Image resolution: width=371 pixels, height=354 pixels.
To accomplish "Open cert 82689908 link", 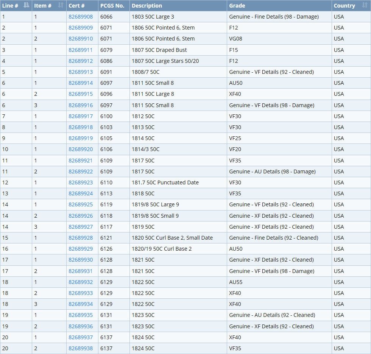I will (x=81, y=17).
